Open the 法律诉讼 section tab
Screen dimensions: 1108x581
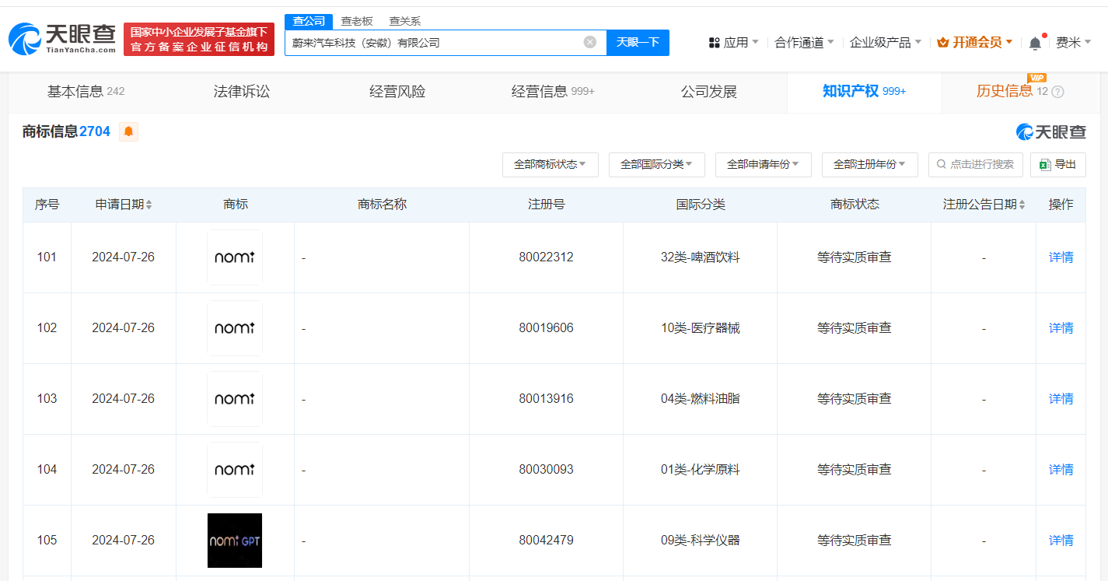click(241, 91)
